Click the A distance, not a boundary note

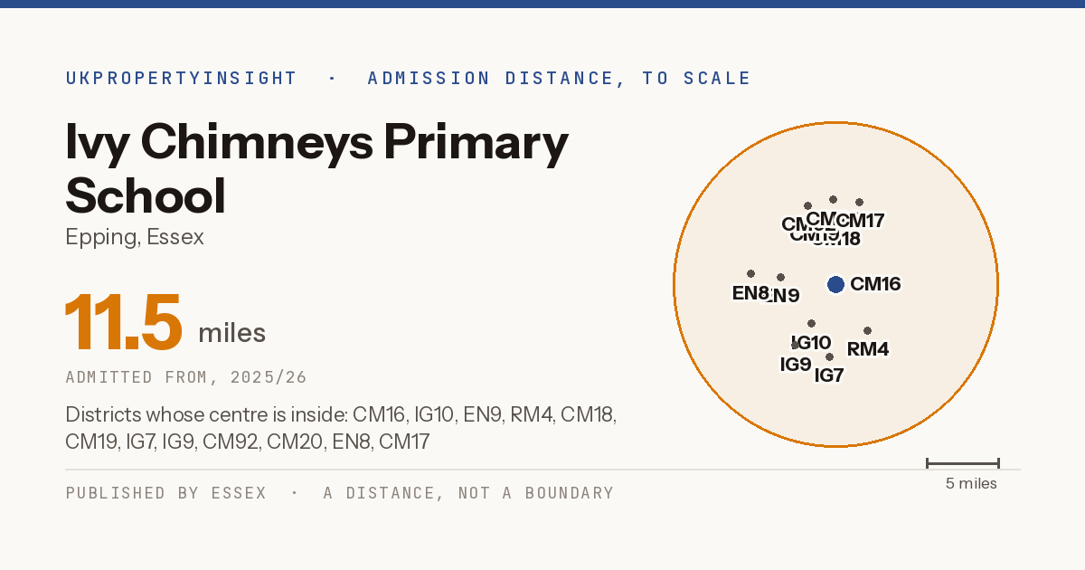468,493
